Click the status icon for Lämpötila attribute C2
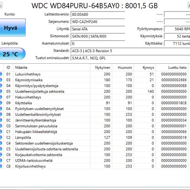The image size is (190, 190). [1, 137]
